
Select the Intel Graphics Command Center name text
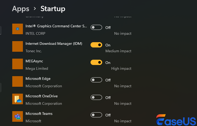point(56,26)
